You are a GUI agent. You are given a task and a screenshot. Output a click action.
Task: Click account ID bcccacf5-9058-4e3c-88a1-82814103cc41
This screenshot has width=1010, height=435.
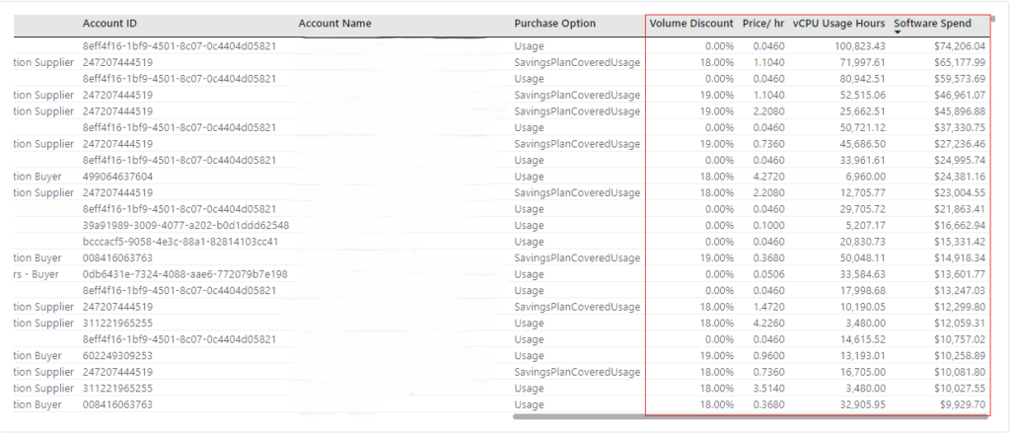click(x=180, y=242)
